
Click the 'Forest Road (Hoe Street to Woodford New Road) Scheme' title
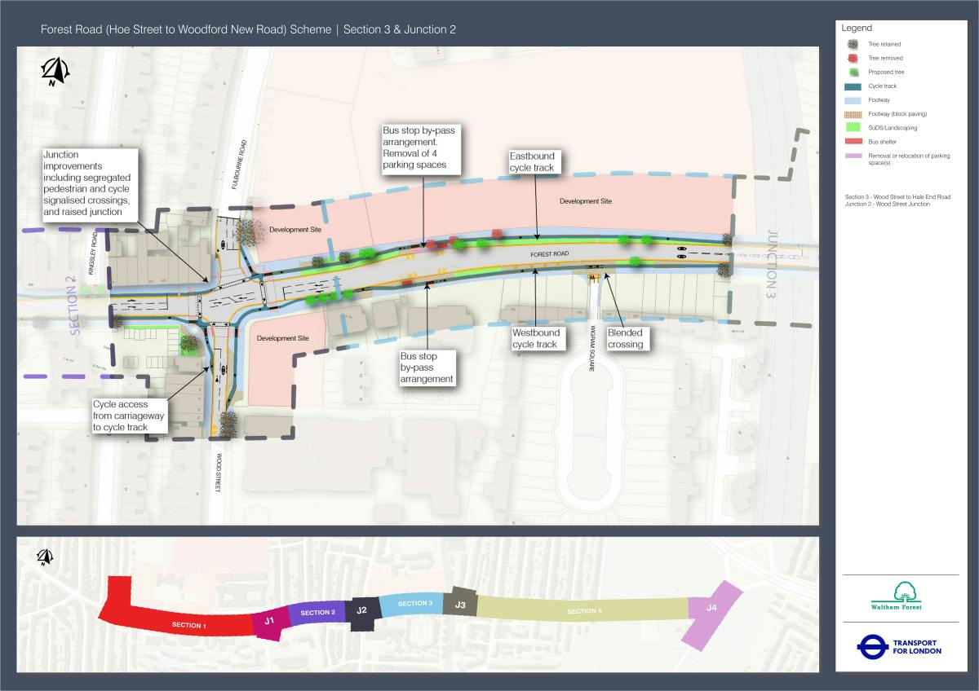coord(186,29)
